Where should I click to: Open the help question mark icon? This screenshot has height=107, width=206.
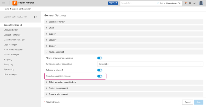[190, 3]
